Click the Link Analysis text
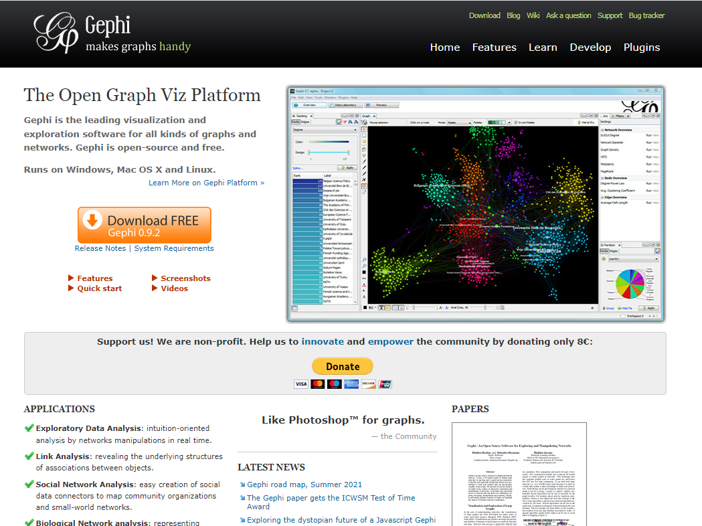This screenshot has height=526, width=702. point(63,456)
